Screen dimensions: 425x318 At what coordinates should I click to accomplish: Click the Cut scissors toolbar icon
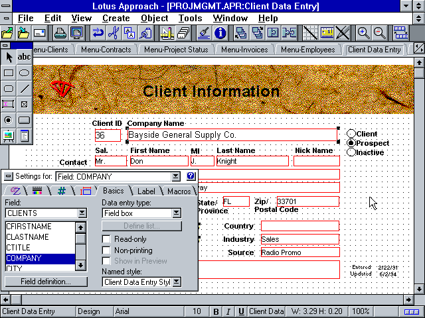[114, 33]
